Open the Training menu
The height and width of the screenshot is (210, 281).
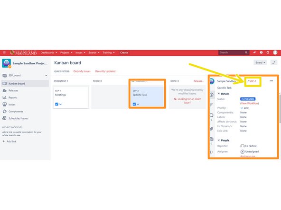pyautogui.click(x=108, y=52)
